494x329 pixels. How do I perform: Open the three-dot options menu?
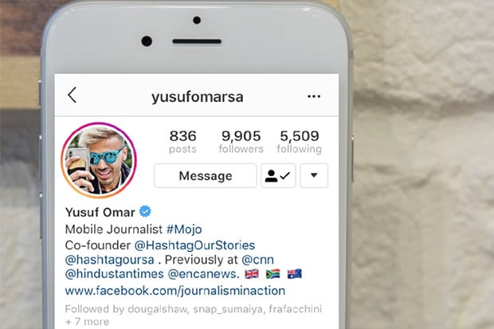(x=314, y=96)
